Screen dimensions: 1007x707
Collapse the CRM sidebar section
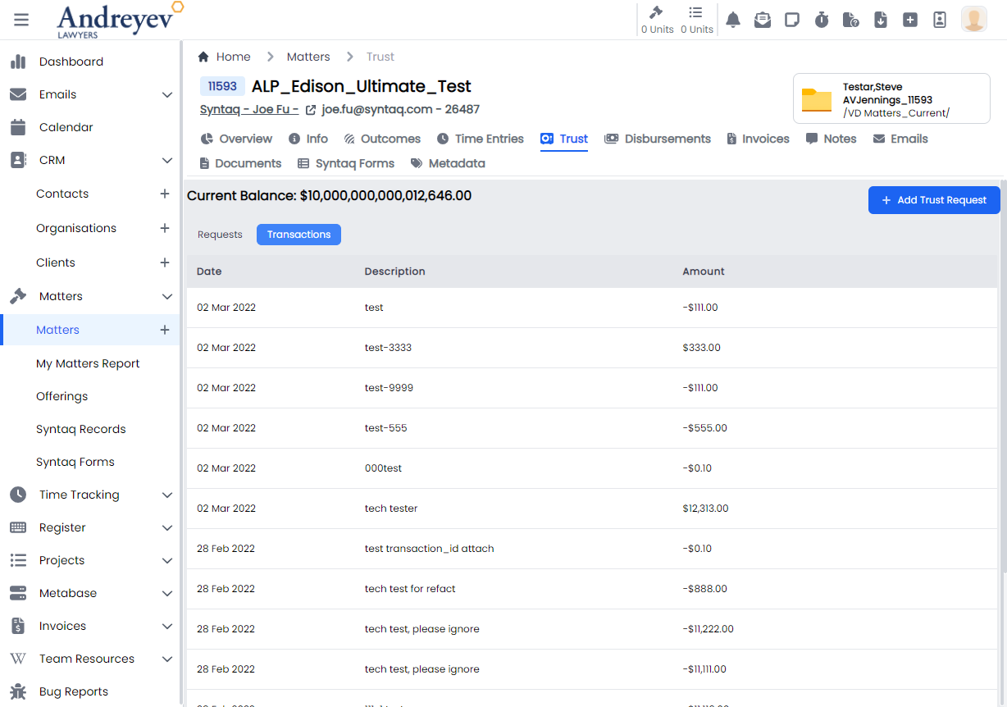click(167, 161)
